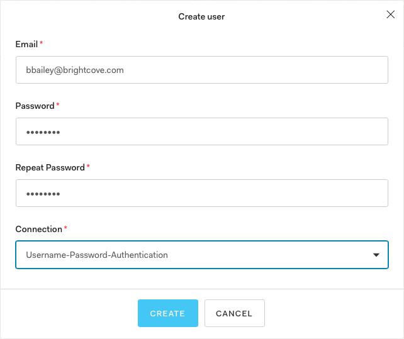This screenshot has width=404, height=339.
Task: Click the Create user dialog title
Action: pyautogui.click(x=201, y=16)
